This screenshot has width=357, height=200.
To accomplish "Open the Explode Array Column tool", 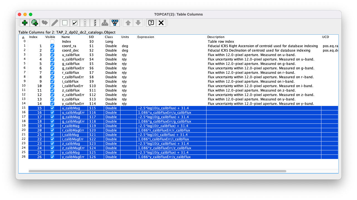I will tap(105, 23).
